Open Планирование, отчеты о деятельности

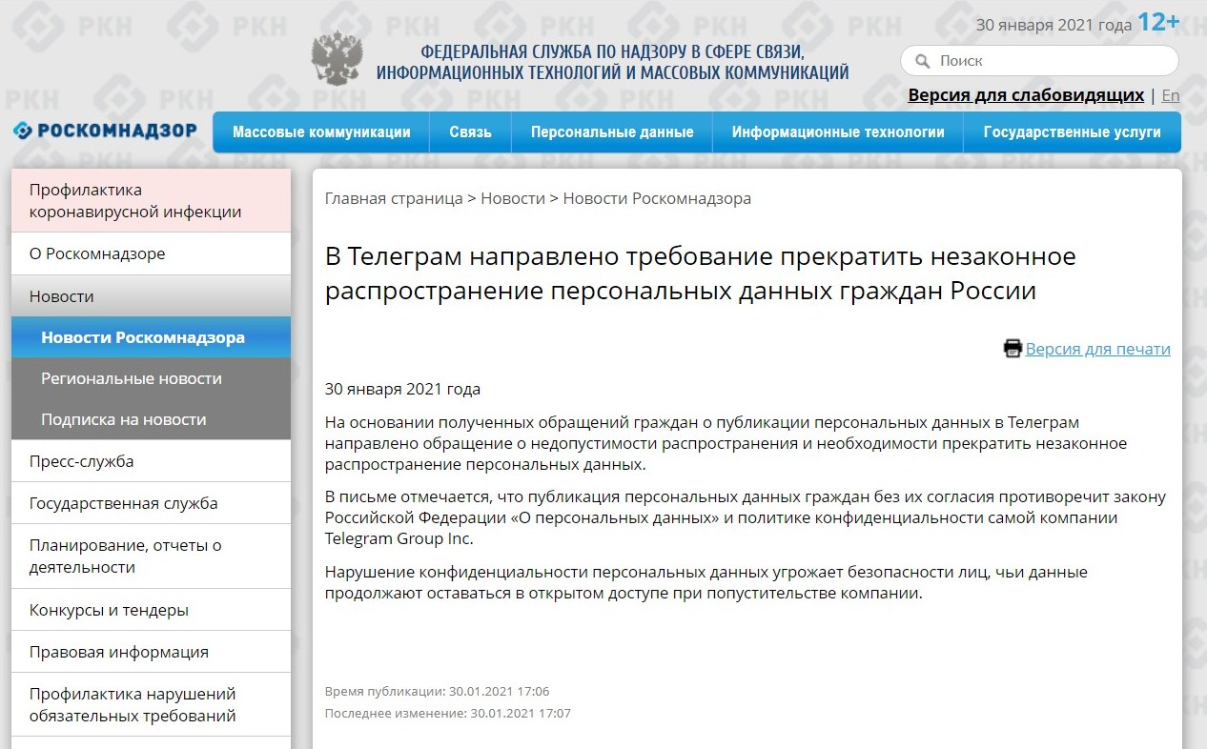151,557
